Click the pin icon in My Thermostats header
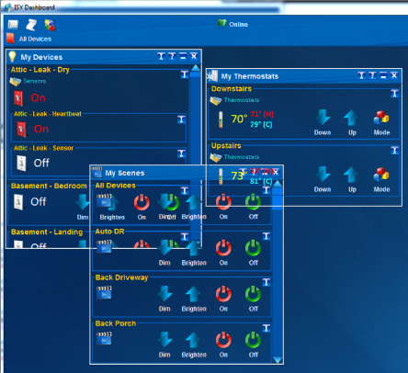Viewport: 408px width, 373px height. 361,75
